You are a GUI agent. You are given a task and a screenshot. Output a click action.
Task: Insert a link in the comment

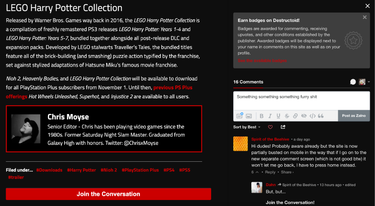295,116
